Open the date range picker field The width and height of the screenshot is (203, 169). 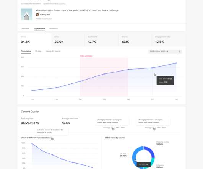tap(165, 52)
